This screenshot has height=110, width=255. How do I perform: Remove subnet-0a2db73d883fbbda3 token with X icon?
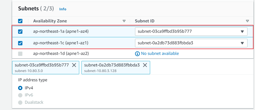click(x=145, y=65)
